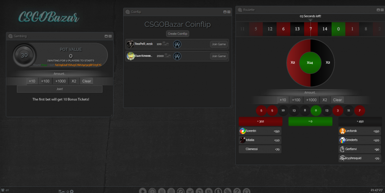Viewport: 385px width, 193px height.
Task: Click the black 10 circle in roll history
Action: pyautogui.click(x=283, y=110)
